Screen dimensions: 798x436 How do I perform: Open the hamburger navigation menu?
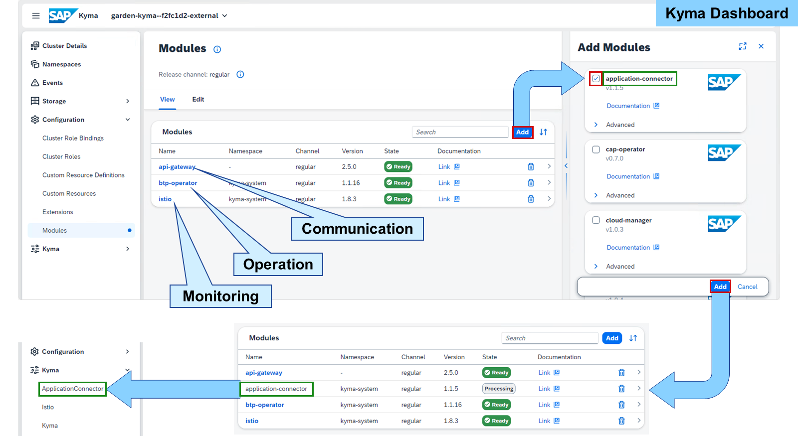[36, 15]
